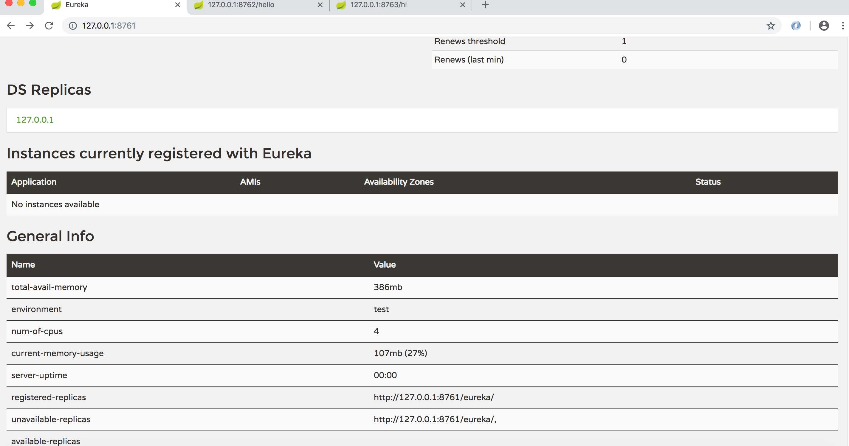Open the 127.0.0.1 DS replica link

click(x=35, y=120)
